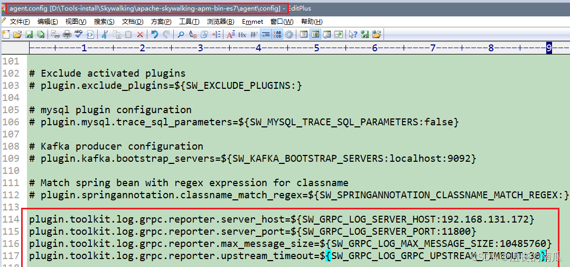Screen dimensions: 570x267
Task: Open the 视图(V) menu
Action: coord(76,22)
